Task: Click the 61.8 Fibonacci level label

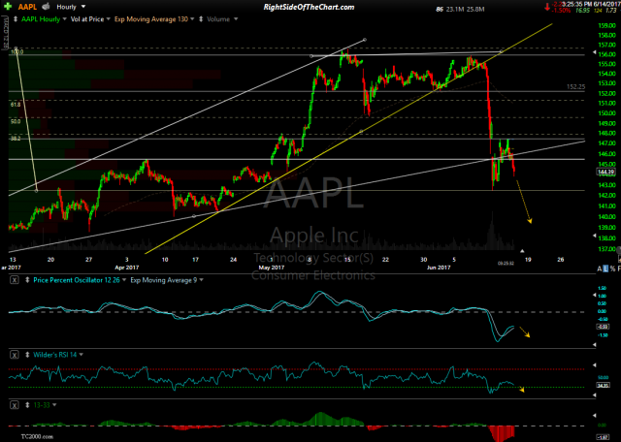Action: tap(16, 105)
